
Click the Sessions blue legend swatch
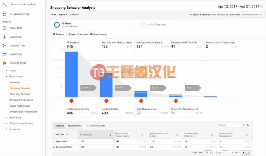tap(54, 34)
